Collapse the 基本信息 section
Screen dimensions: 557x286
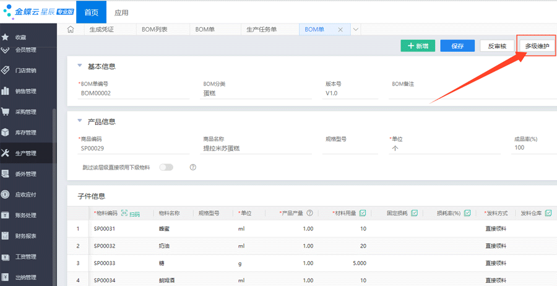coord(80,66)
